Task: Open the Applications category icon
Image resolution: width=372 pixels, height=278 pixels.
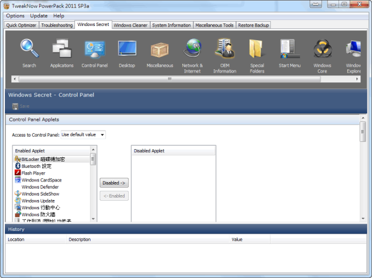Action: coord(61,48)
